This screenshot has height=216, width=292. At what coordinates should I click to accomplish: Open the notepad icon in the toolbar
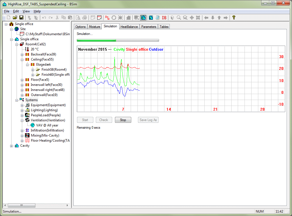158,17
